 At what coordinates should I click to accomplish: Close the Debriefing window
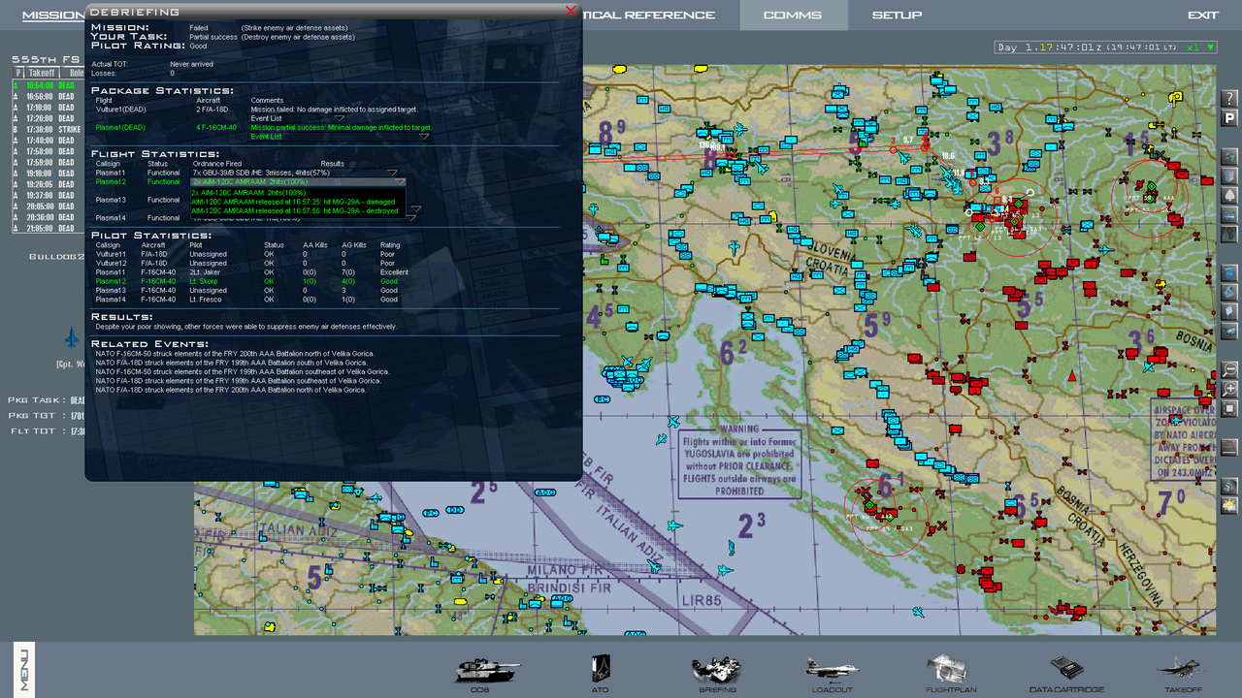(x=571, y=11)
